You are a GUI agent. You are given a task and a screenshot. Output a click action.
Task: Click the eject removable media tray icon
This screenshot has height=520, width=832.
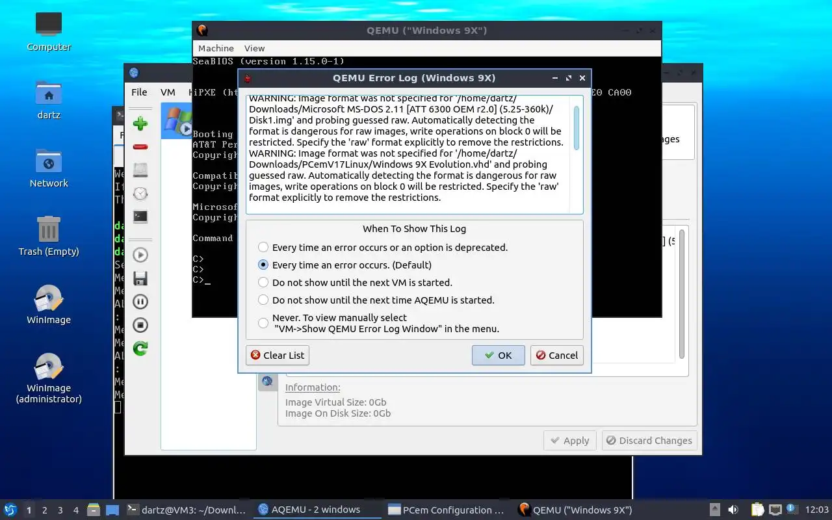pyautogui.click(x=714, y=510)
